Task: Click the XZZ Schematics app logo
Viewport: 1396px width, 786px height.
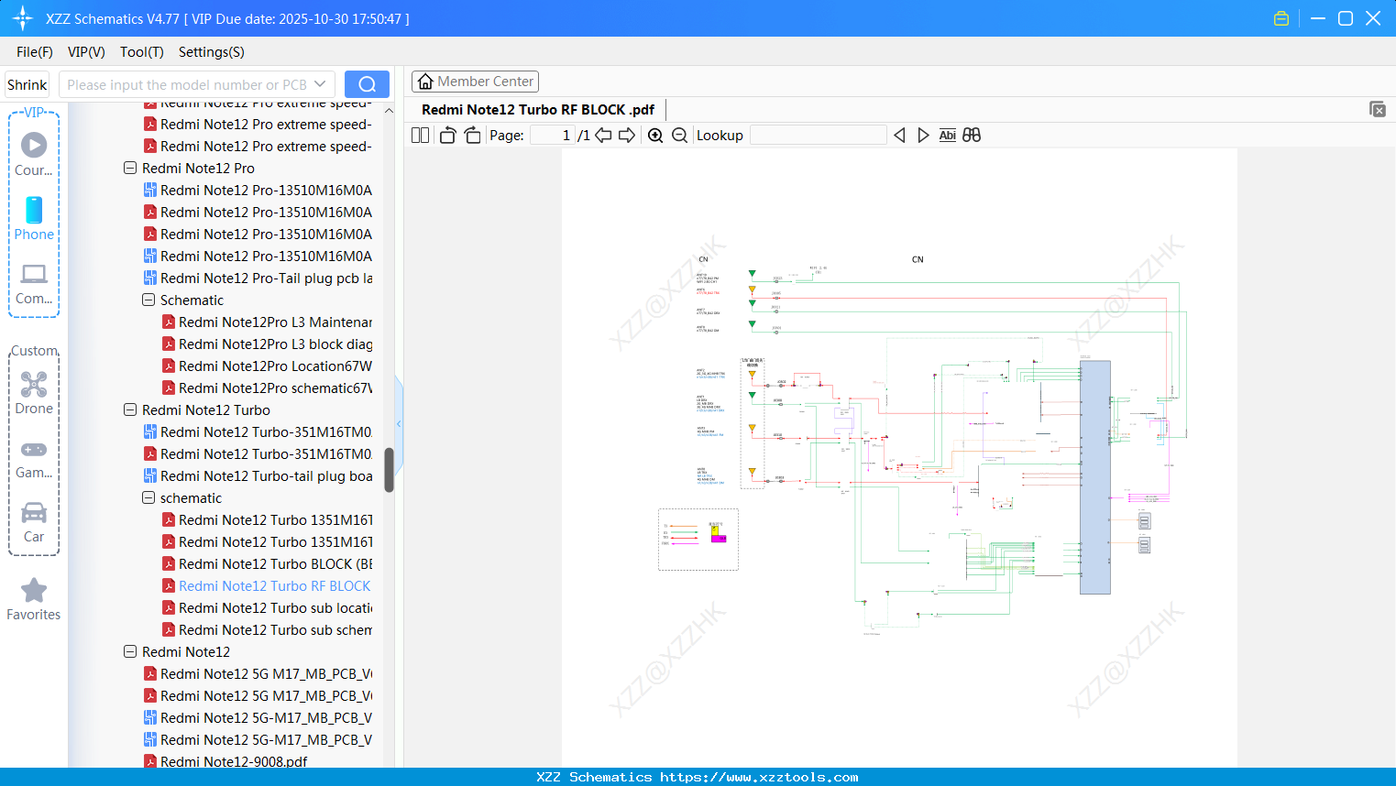Action: (23, 18)
